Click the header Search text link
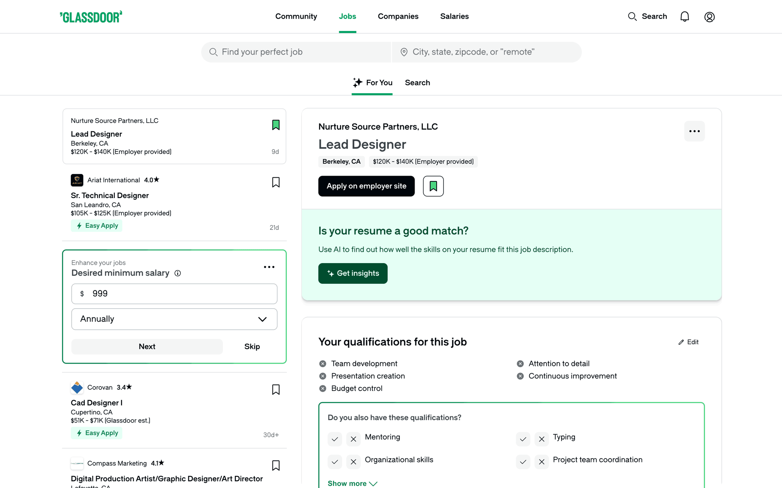This screenshot has height=488, width=782. point(655,16)
